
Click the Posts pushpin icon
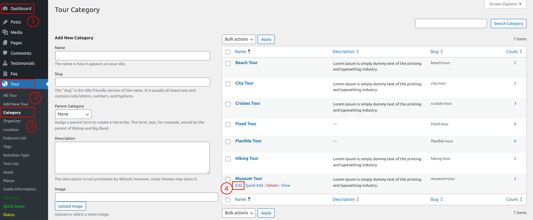(5, 22)
